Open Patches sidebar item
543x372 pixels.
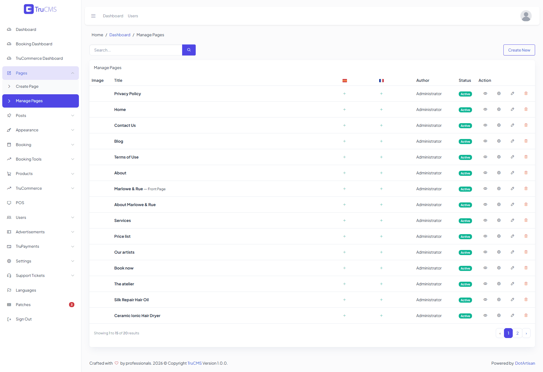[40, 305]
